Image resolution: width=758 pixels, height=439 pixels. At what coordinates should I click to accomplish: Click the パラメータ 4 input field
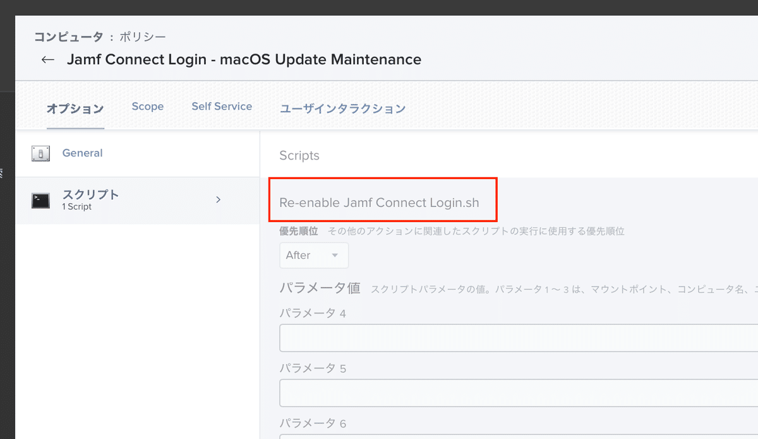tap(519, 338)
